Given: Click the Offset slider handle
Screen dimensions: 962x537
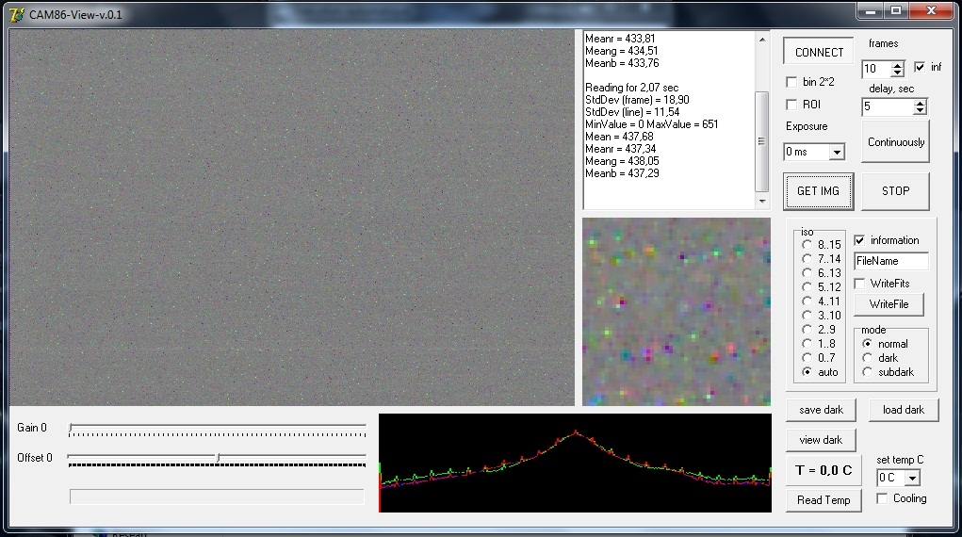Looking at the screenshot, I should point(219,457).
